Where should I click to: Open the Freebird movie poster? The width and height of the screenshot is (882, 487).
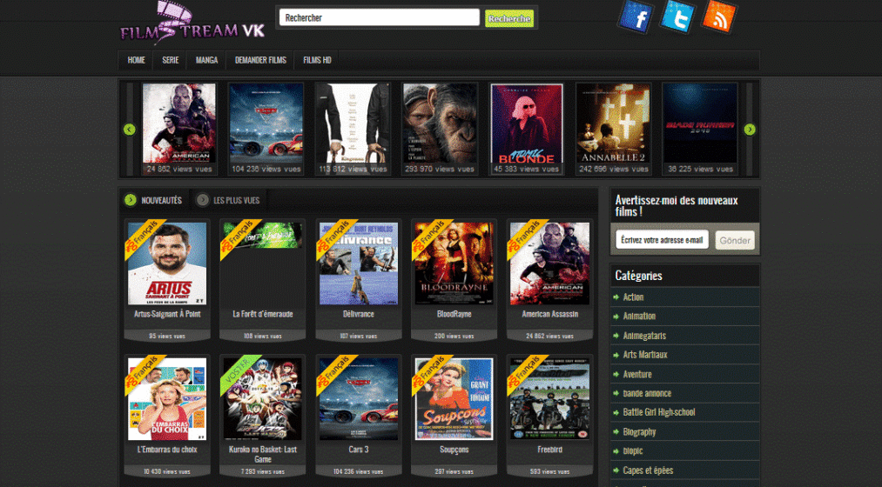tap(549, 399)
